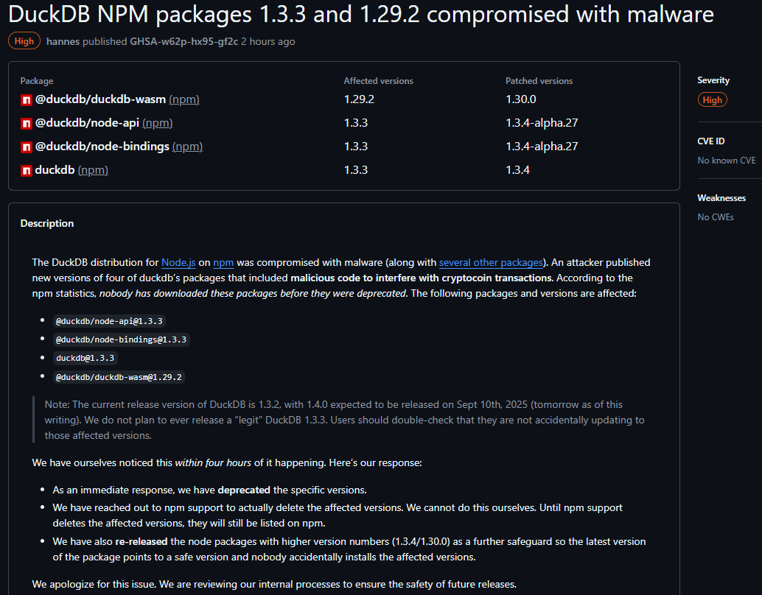Viewport: 762px width, 595px height.
Task: Click the duckdb@1.3.3 code snippet
Action: point(85,359)
